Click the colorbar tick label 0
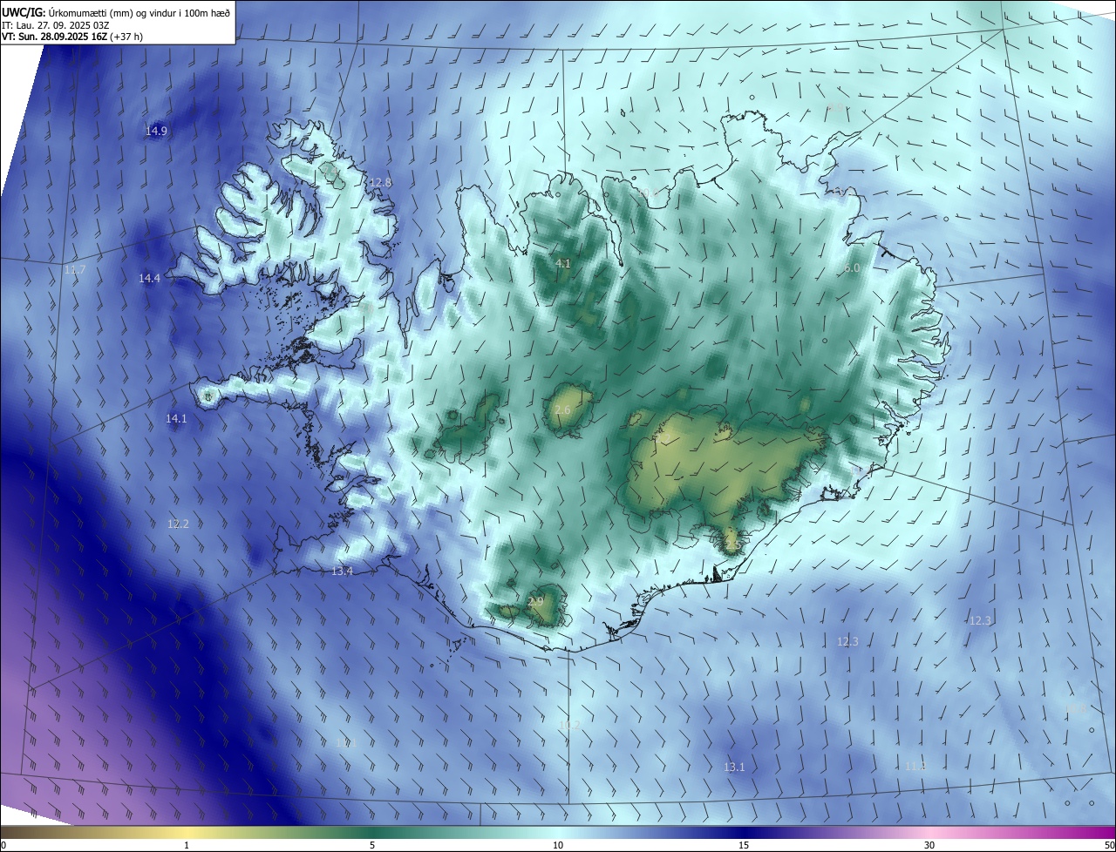The height and width of the screenshot is (852, 1116). [3, 845]
